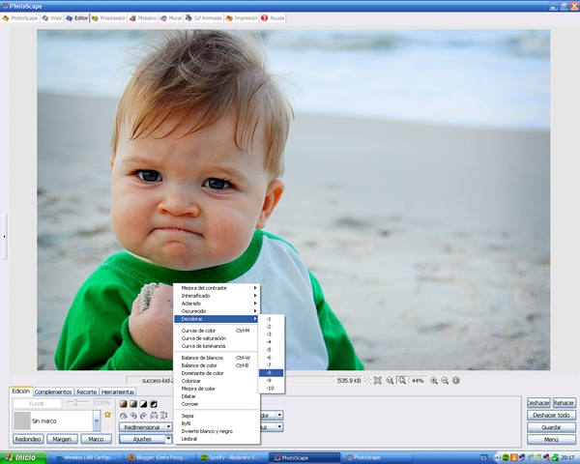Click the Menú button
Image resolution: width=580 pixels, height=464 pixels.
click(x=552, y=440)
